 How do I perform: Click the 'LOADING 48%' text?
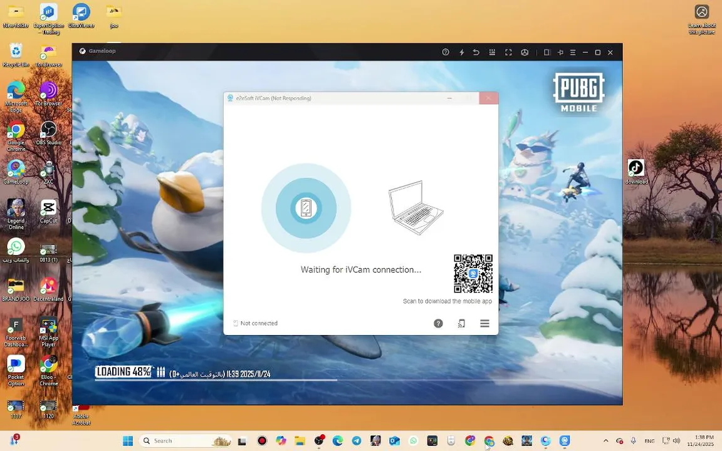click(x=123, y=371)
